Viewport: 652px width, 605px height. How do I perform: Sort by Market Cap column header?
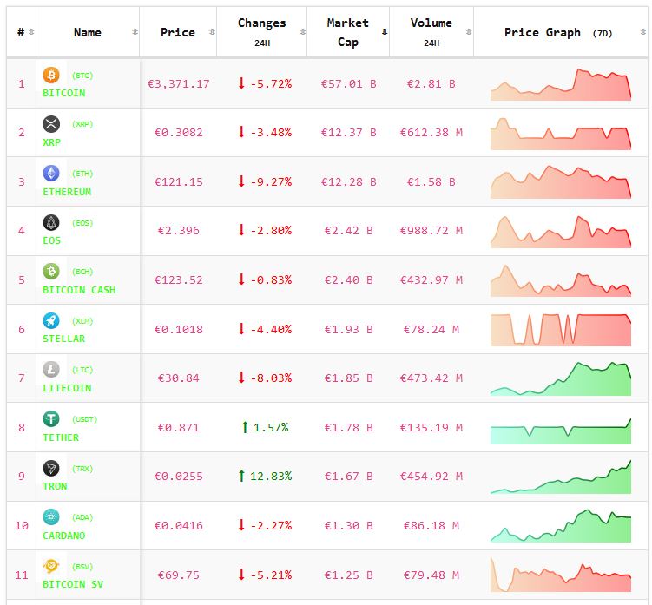point(347,32)
